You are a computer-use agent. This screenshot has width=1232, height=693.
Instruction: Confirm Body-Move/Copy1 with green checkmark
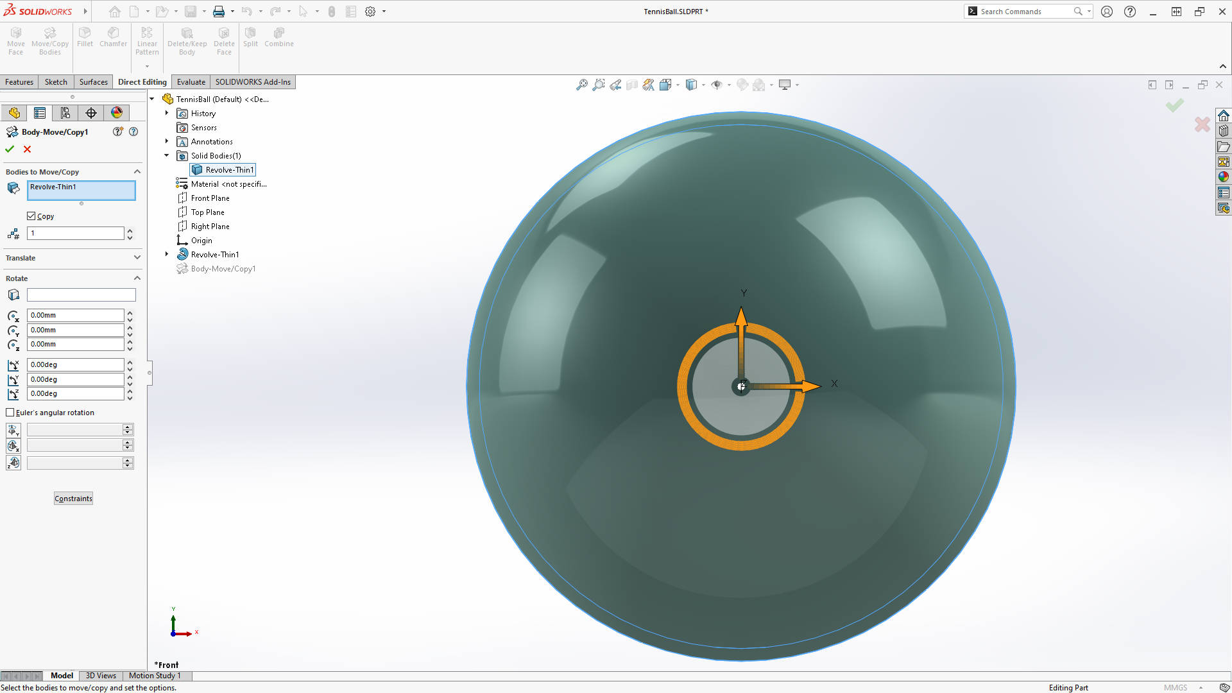pos(9,148)
